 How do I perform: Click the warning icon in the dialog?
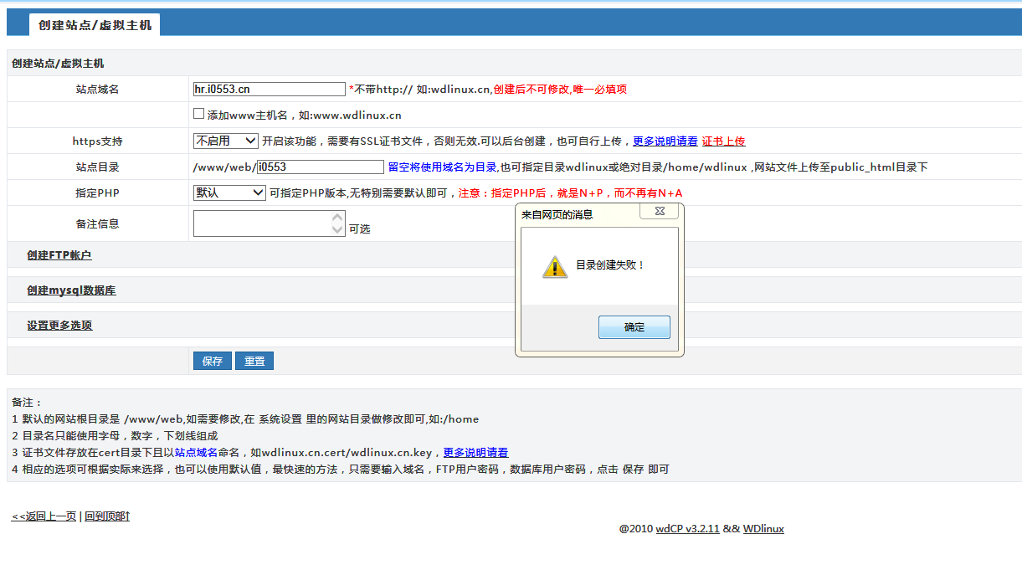click(554, 266)
